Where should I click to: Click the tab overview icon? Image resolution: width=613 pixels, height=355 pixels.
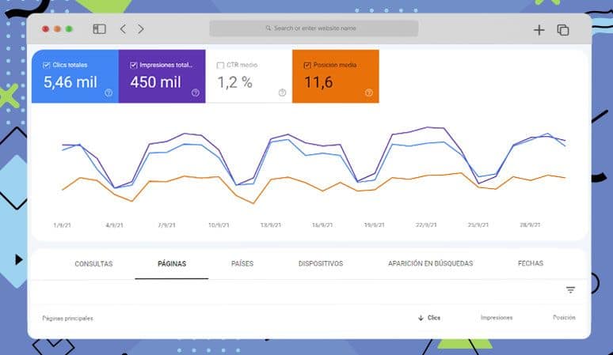coord(563,30)
